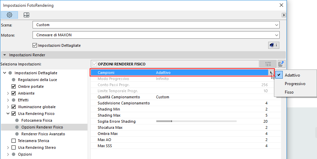Expand Usa Rendering Stereo node
The width and height of the screenshot is (317, 159).
pyautogui.click(x=8, y=147)
